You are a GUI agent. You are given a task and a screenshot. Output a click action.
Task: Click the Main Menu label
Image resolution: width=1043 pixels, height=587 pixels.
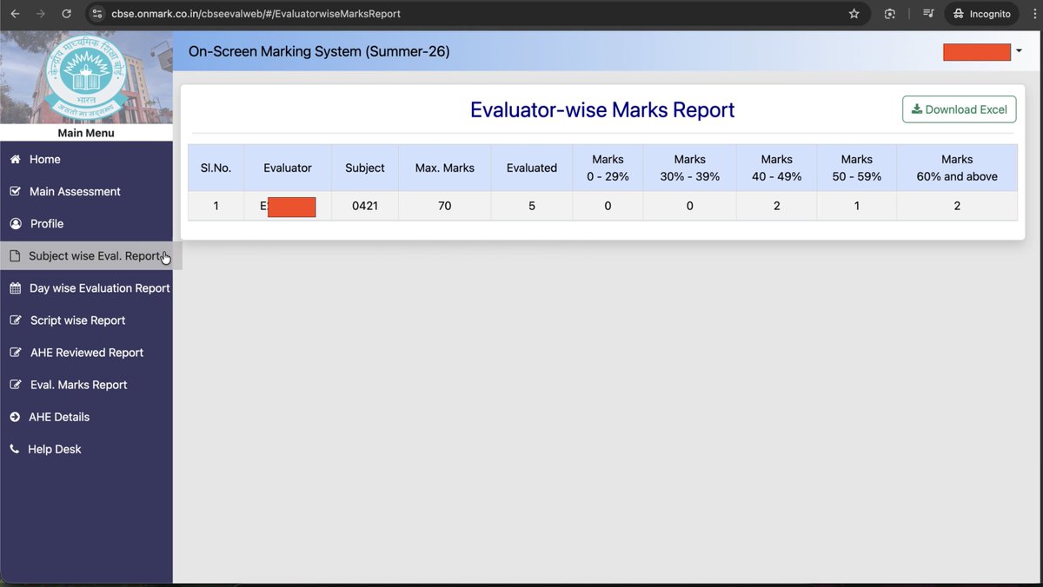click(x=86, y=133)
